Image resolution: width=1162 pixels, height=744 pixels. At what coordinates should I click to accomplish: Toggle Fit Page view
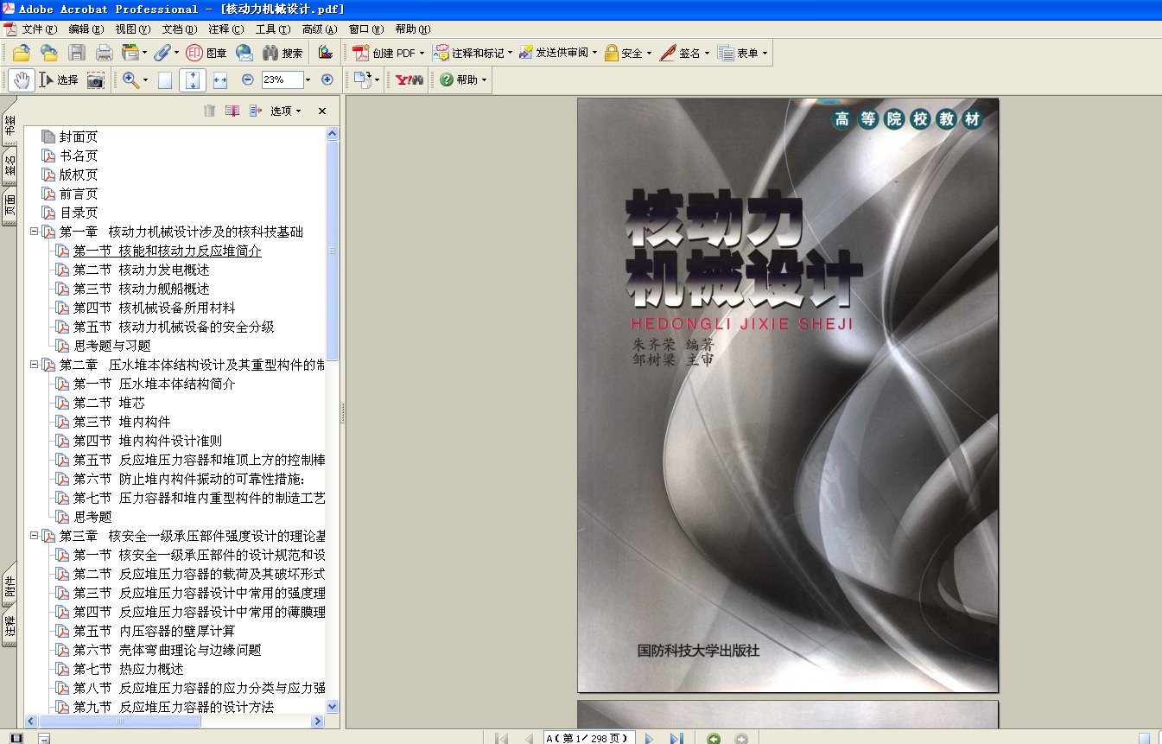pos(192,80)
